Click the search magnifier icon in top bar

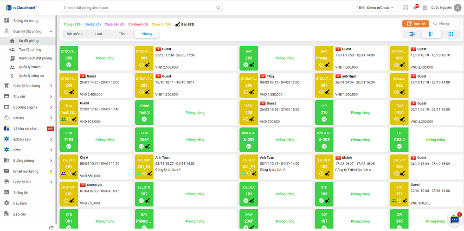tap(219, 8)
